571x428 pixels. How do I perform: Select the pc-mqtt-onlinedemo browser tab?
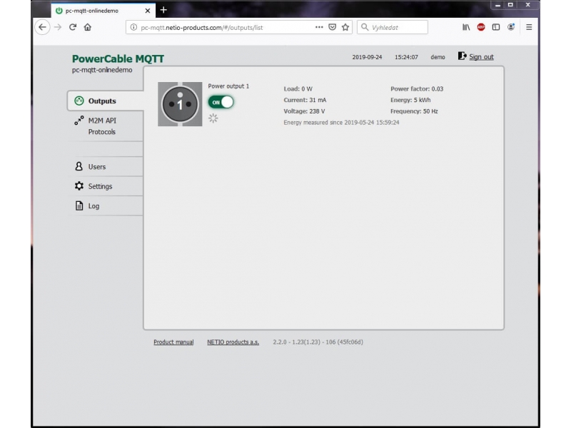coord(103,11)
